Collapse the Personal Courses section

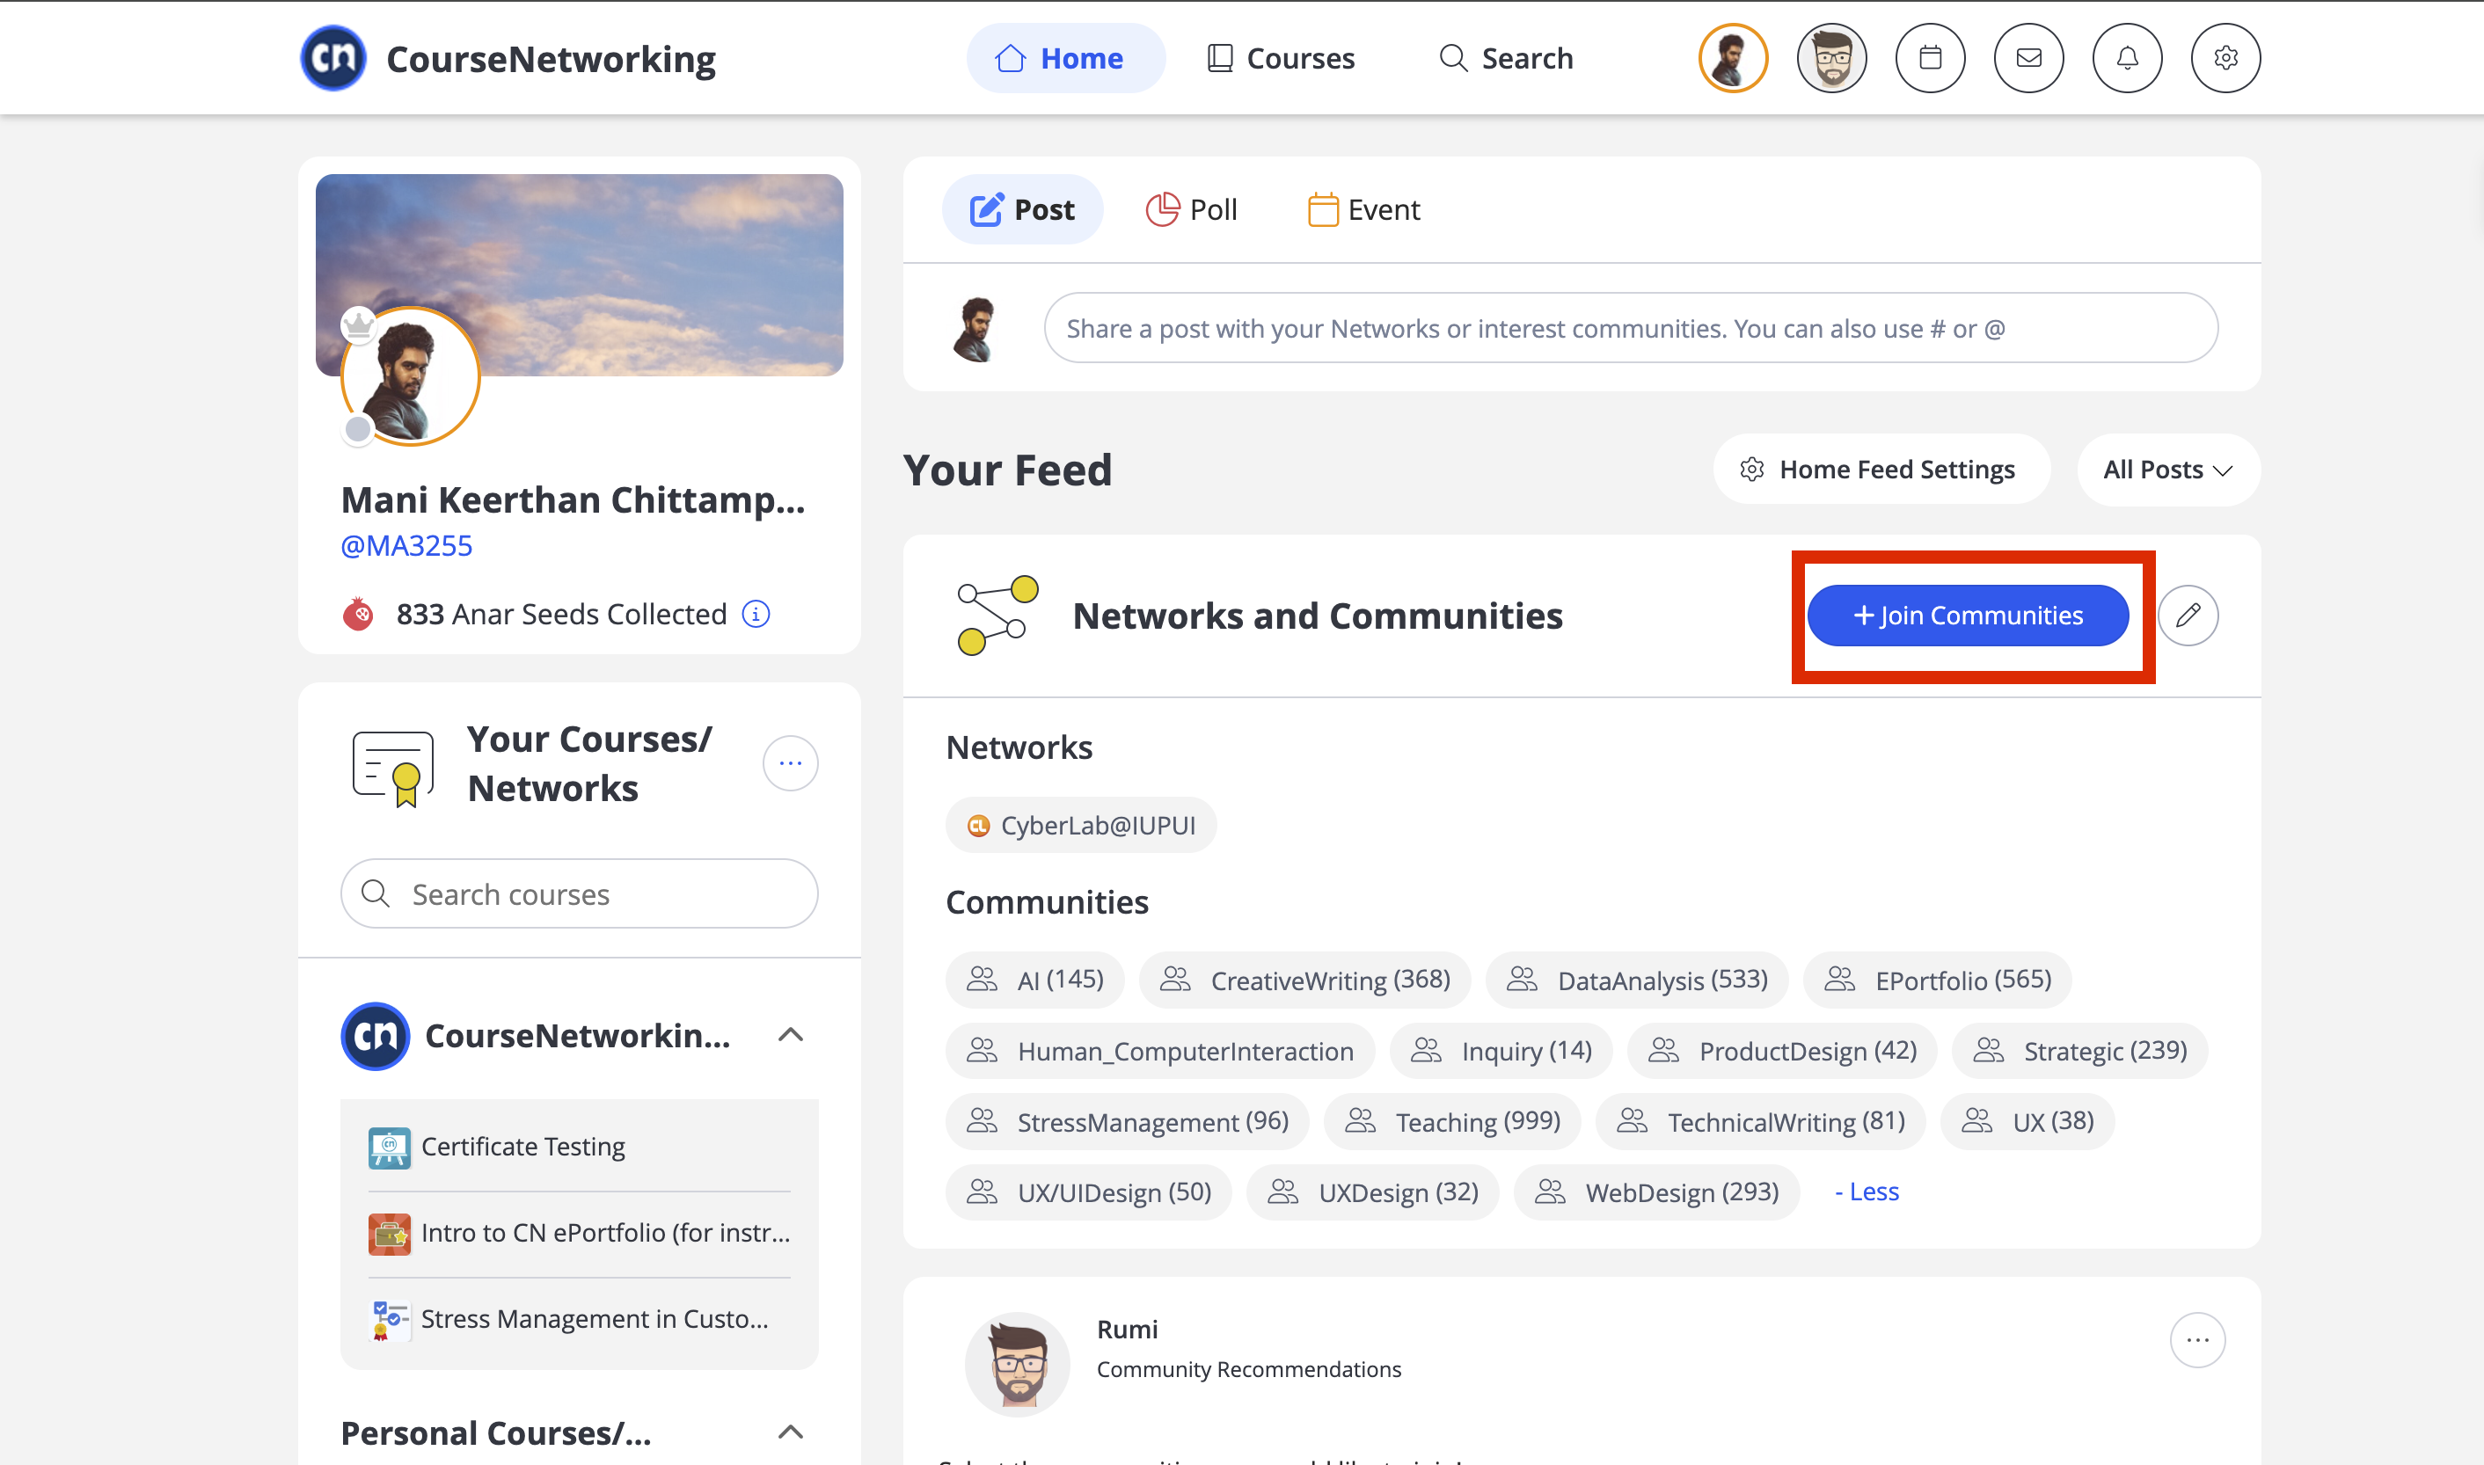coord(790,1432)
